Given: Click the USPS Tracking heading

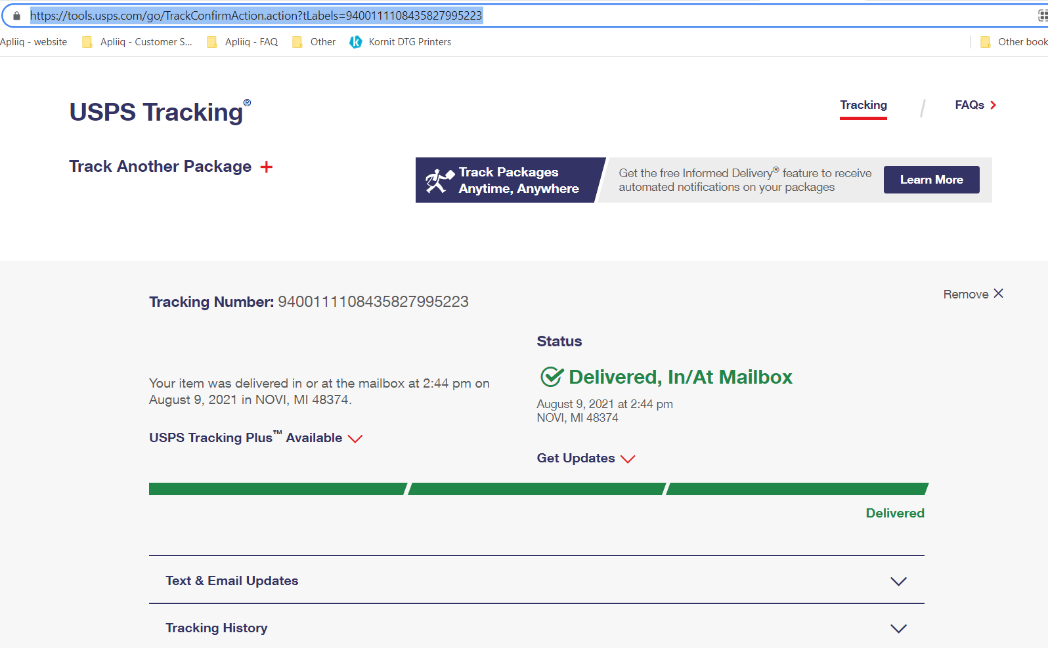Looking at the screenshot, I should pyautogui.click(x=160, y=112).
